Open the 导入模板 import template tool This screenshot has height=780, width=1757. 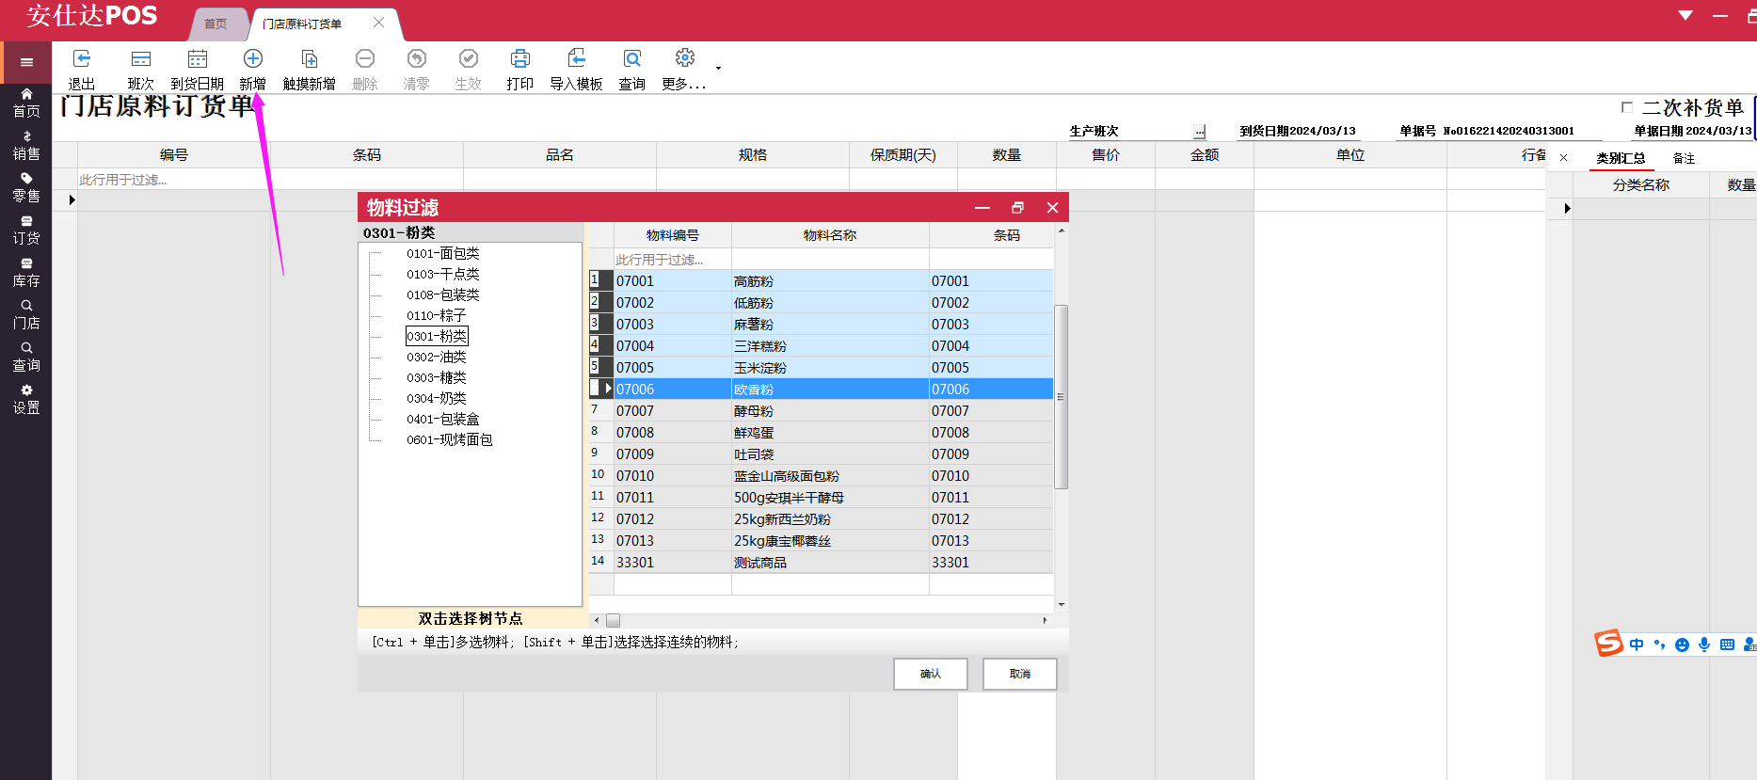[x=576, y=59]
